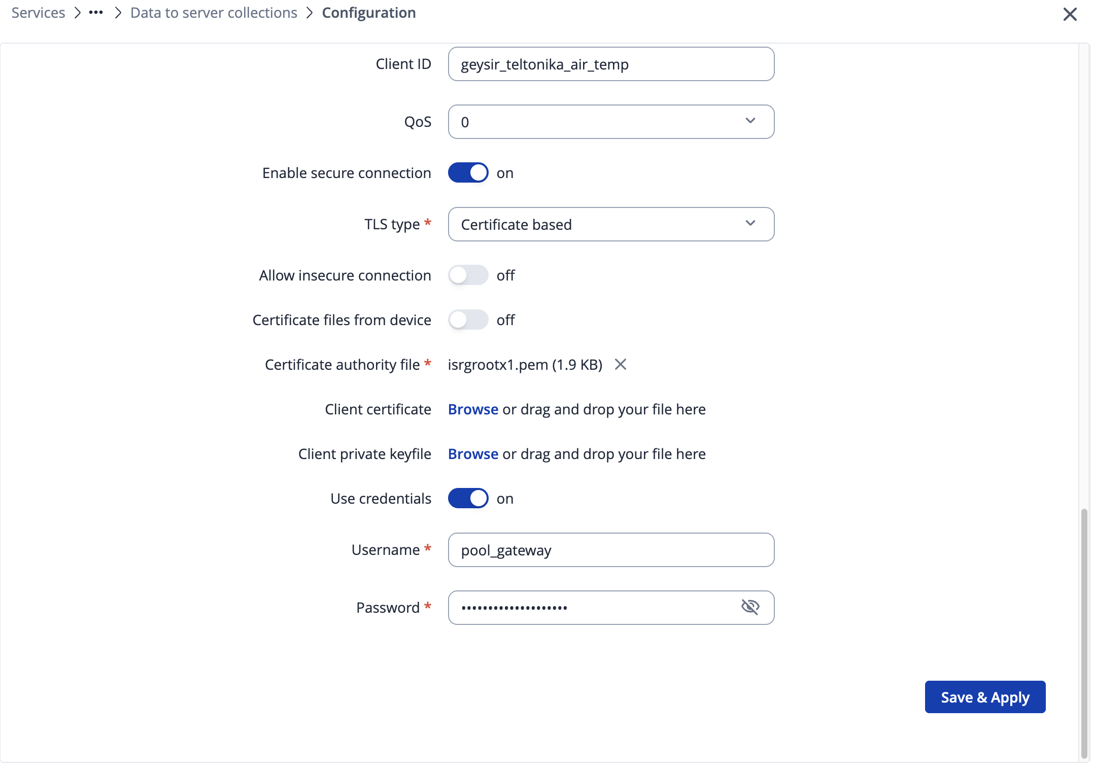The width and height of the screenshot is (1093, 772).
Task: Toggle Enable secure connection switch
Action: coord(468,172)
